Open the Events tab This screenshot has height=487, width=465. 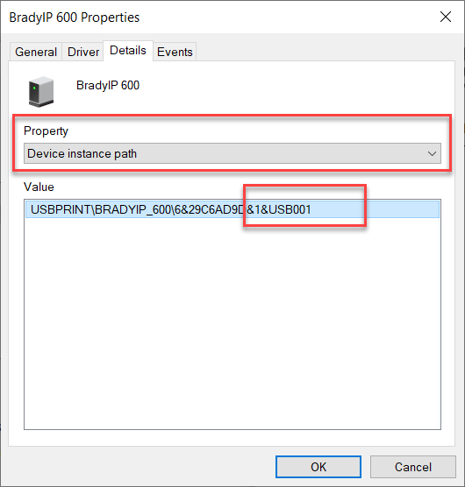[175, 52]
